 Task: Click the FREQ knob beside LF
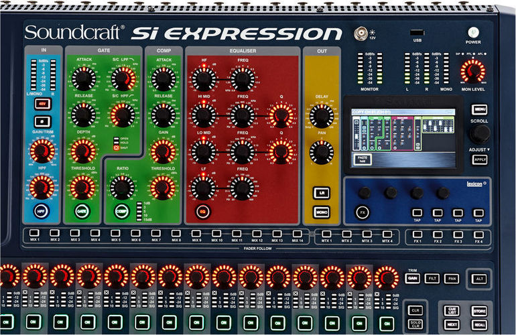point(243,188)
